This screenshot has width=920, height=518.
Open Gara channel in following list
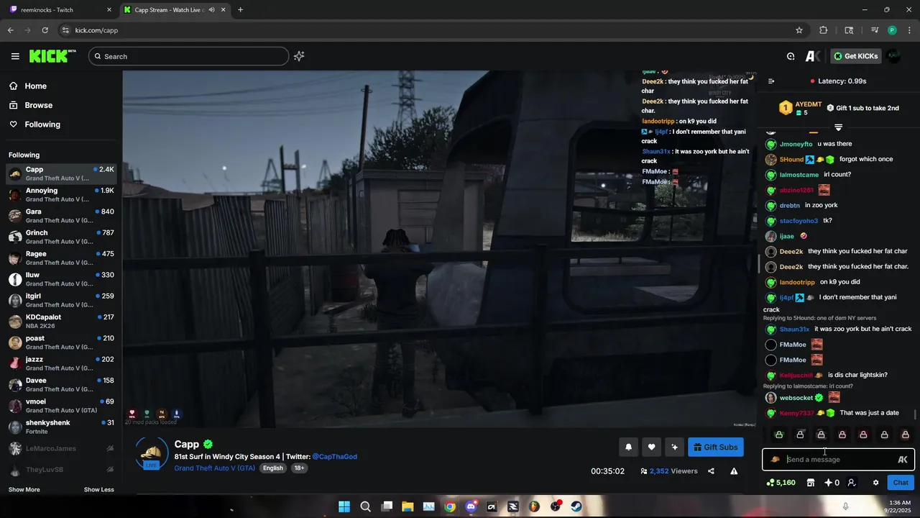pos(61,216)
